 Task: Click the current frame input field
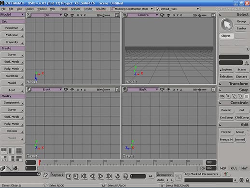pos(138,176)
